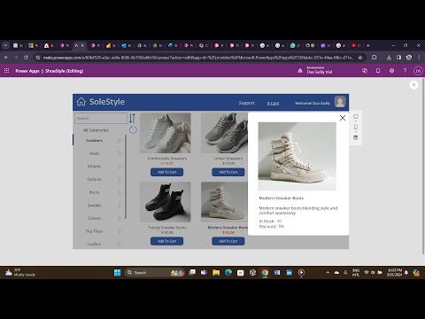This screenshot has height=319, width=425.
Task: Click the large boot image in popup
Action: (297, 156)
